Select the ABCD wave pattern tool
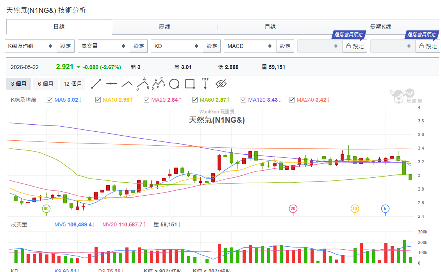The height and width of the screenshot is (272, 441). [x=158, y=83]
